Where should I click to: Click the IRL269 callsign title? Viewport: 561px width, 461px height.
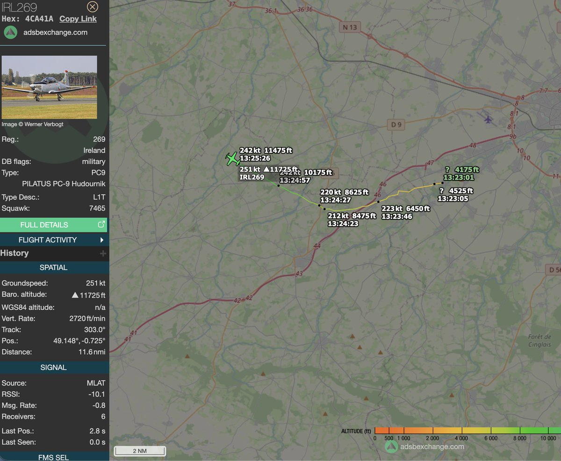click(x=19, y=7)
